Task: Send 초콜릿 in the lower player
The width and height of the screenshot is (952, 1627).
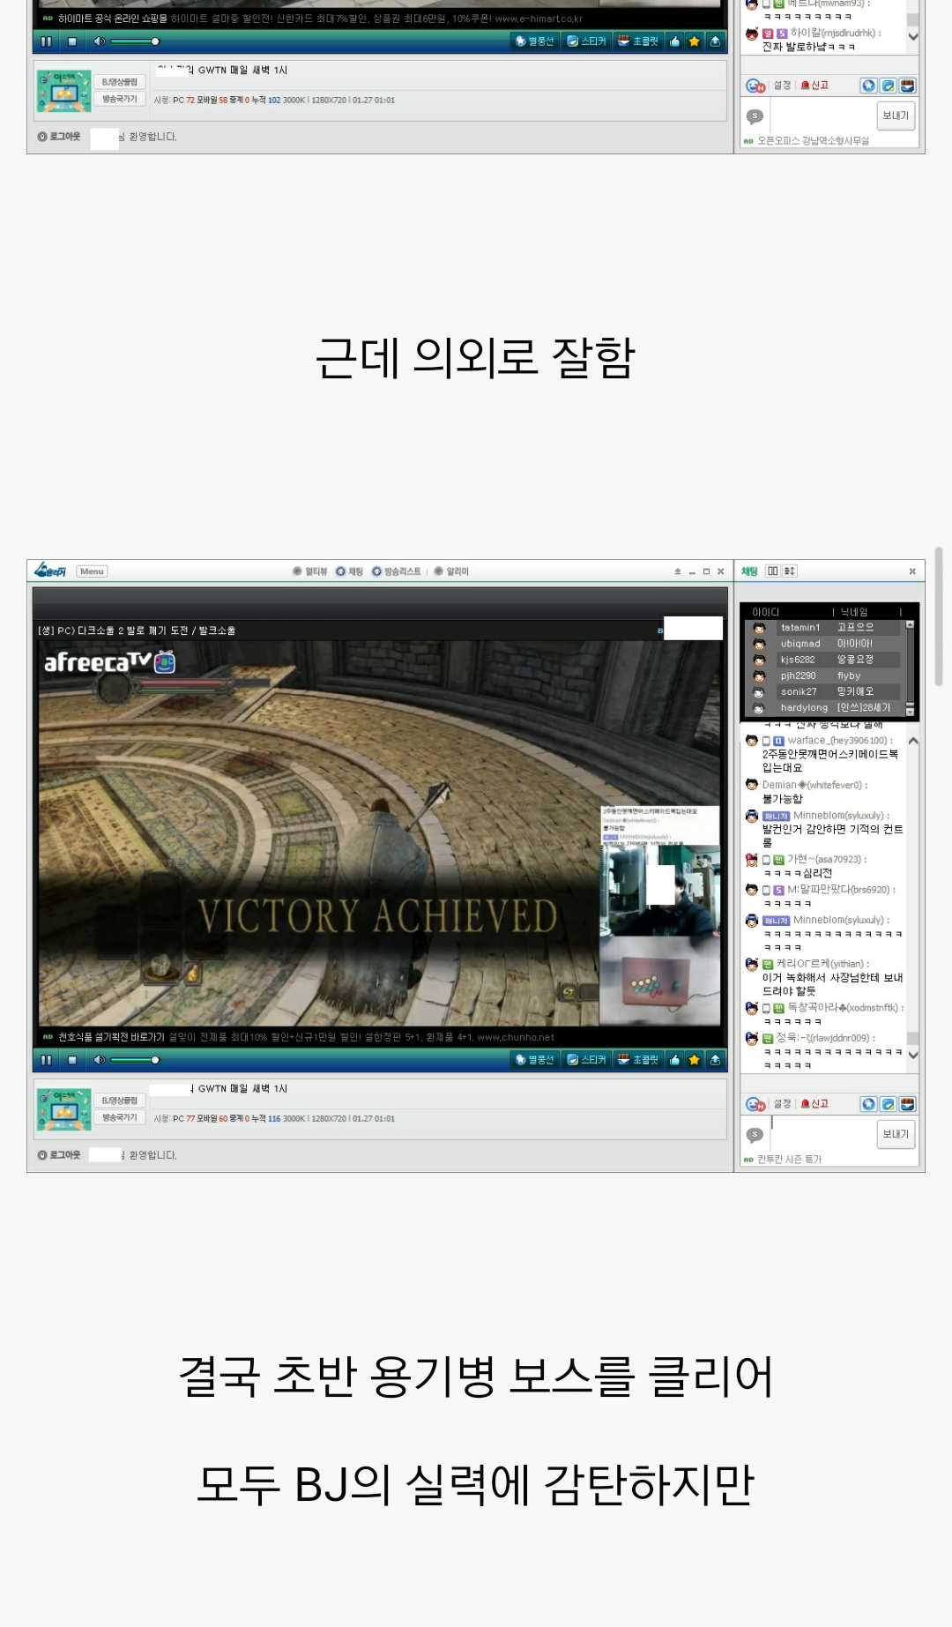Action: (x=638, y=1060)
